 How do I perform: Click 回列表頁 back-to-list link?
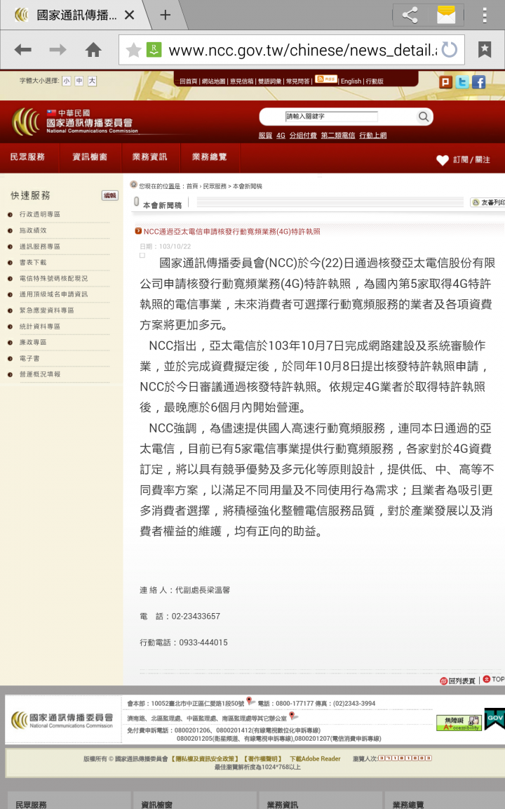tap(457, 681)
